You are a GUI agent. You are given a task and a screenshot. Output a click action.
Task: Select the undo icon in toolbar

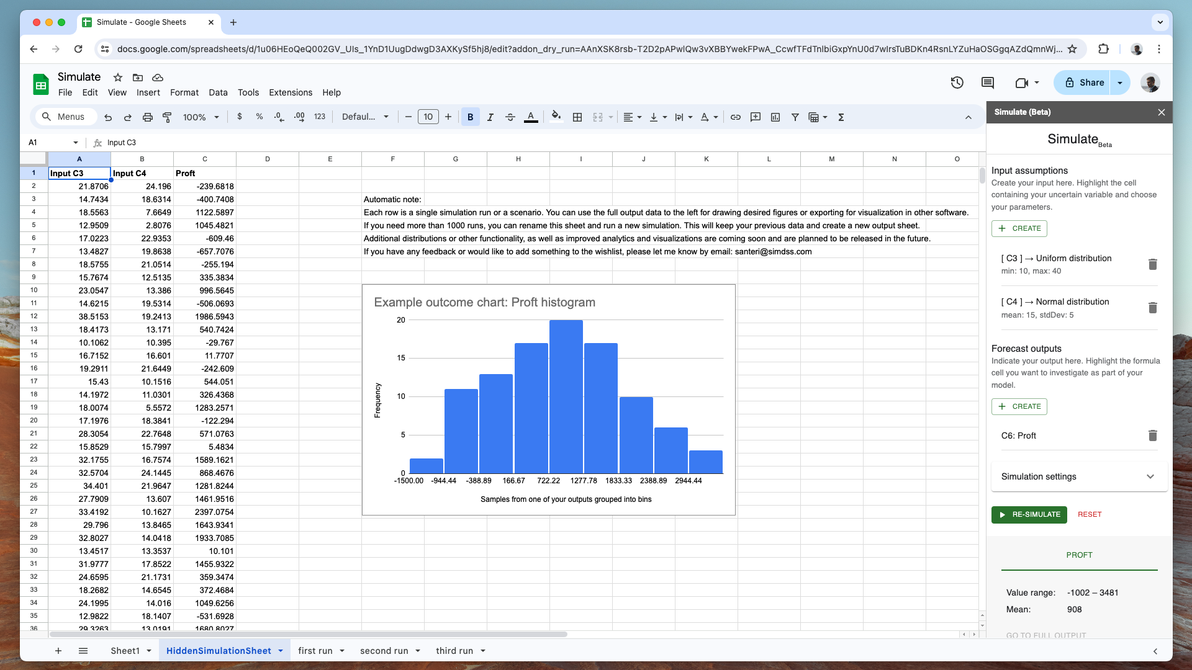click(x=107, y=117)
